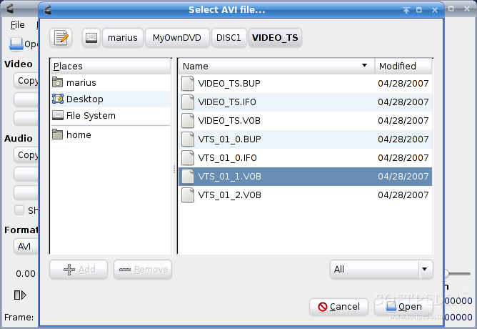
Task: Select the home bookmark folder
Action: click(79, 134)
